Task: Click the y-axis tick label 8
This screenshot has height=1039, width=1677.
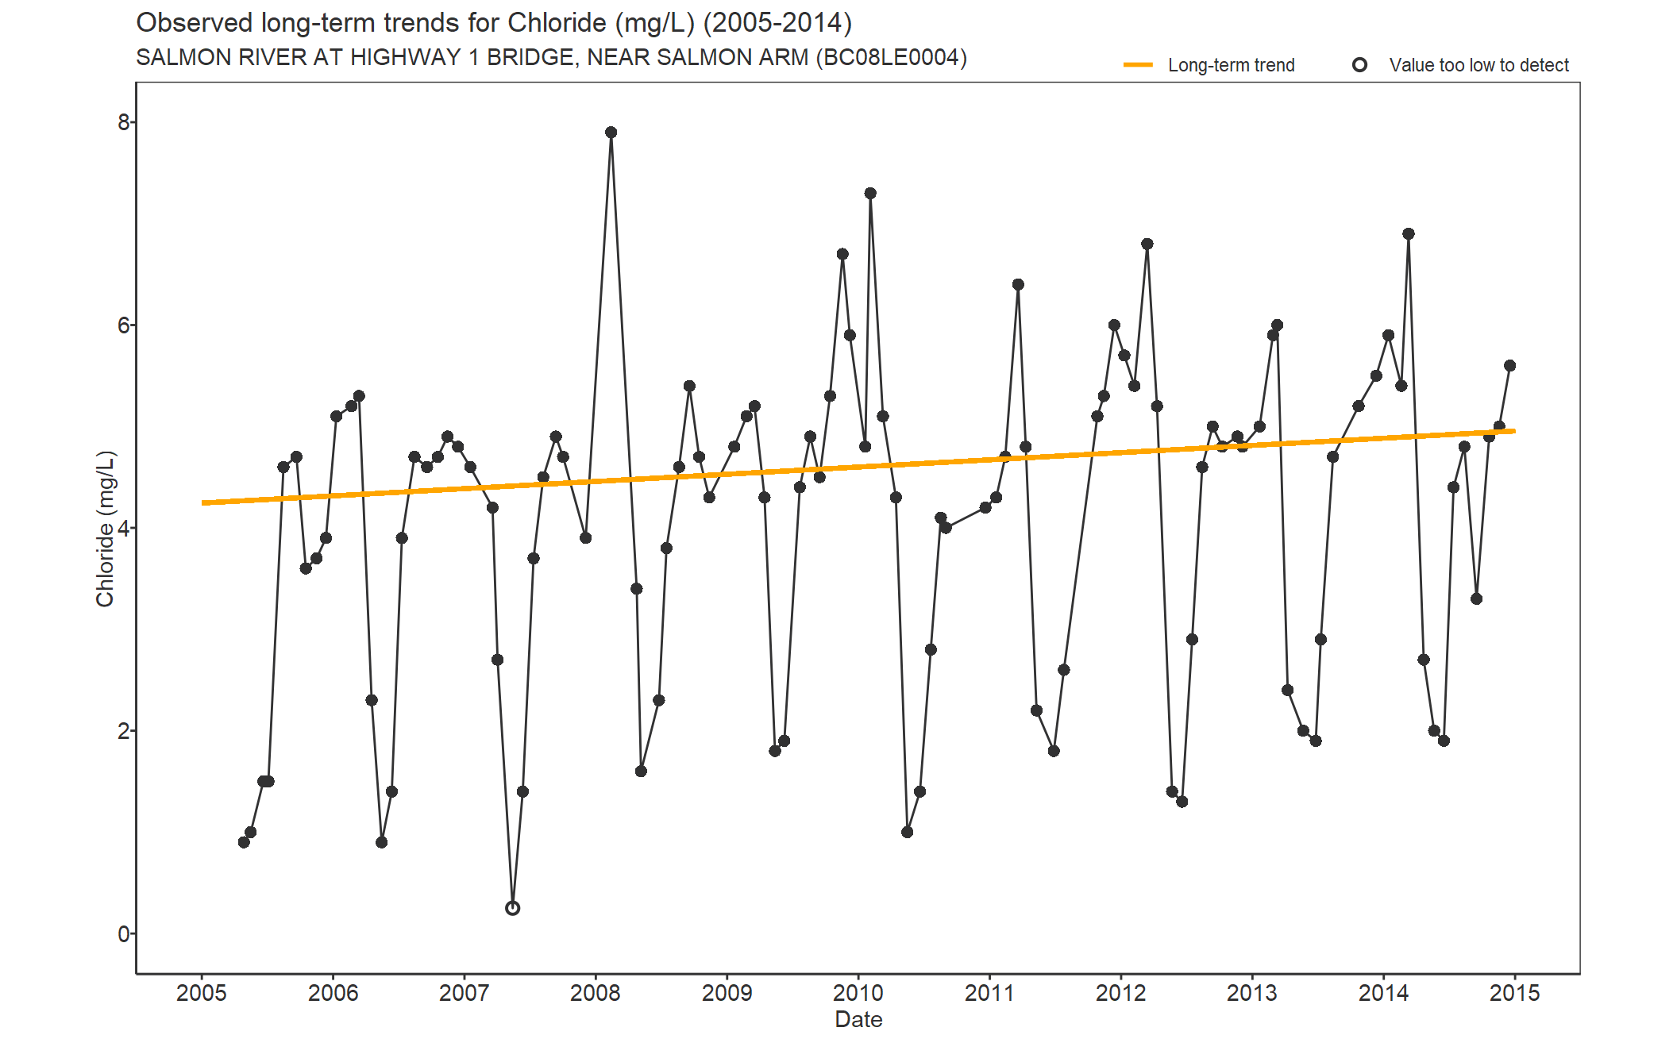Action: click(x=123, y=122)
